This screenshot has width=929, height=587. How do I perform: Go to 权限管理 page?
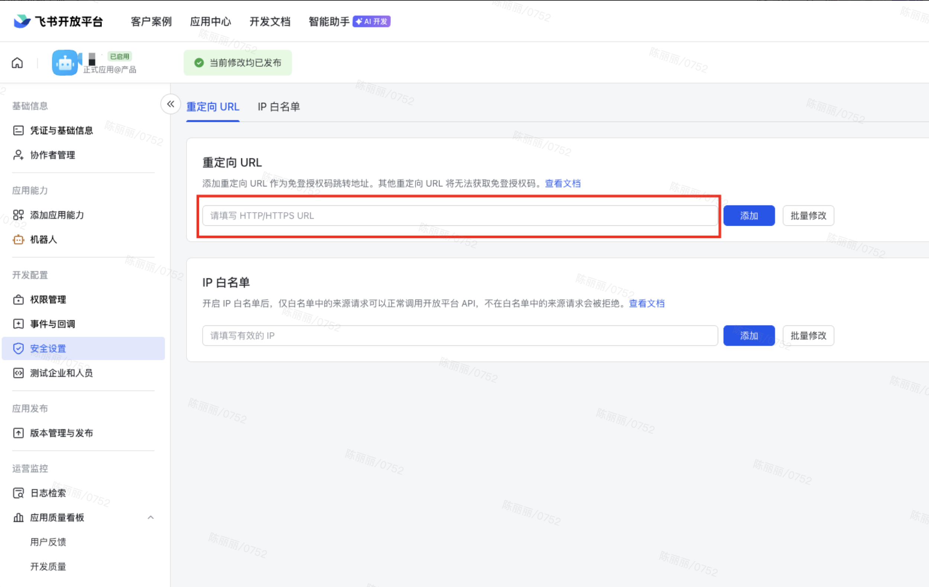(48, 299)
